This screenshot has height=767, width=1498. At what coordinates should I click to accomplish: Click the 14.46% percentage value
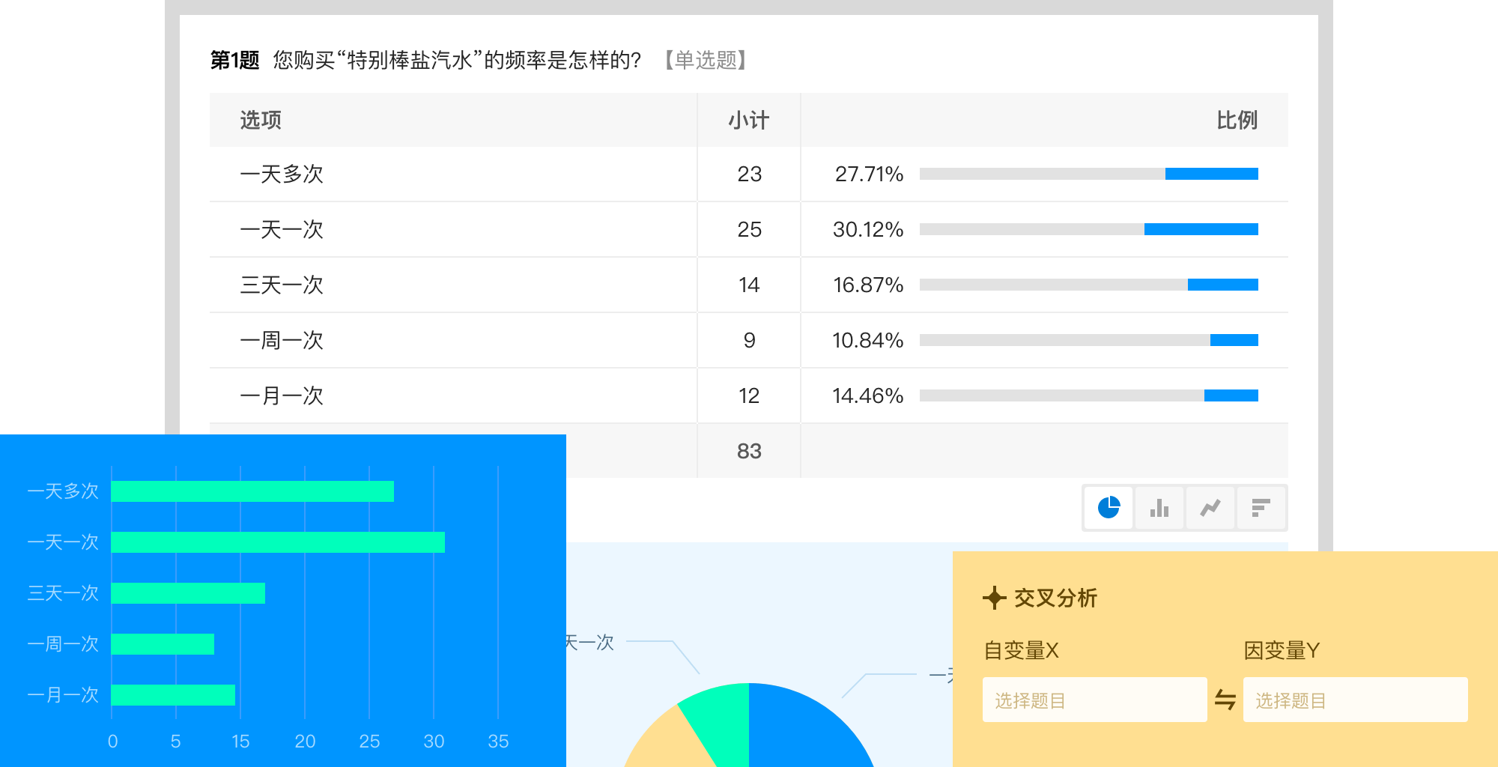(x=868, y=395)
